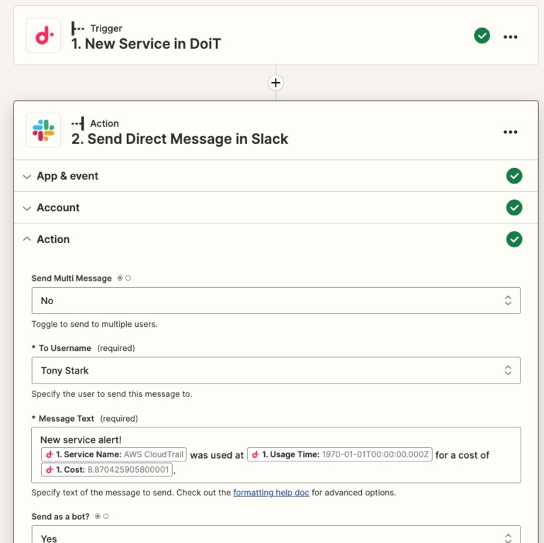The image size is (544, 543).
Task: Add a step with the plus button
Action: pos(276,83)
